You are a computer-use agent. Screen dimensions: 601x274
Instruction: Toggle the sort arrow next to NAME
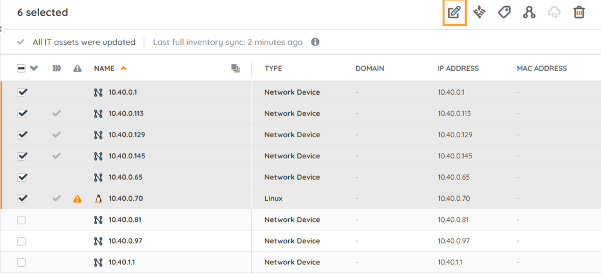tap(123, 68)
